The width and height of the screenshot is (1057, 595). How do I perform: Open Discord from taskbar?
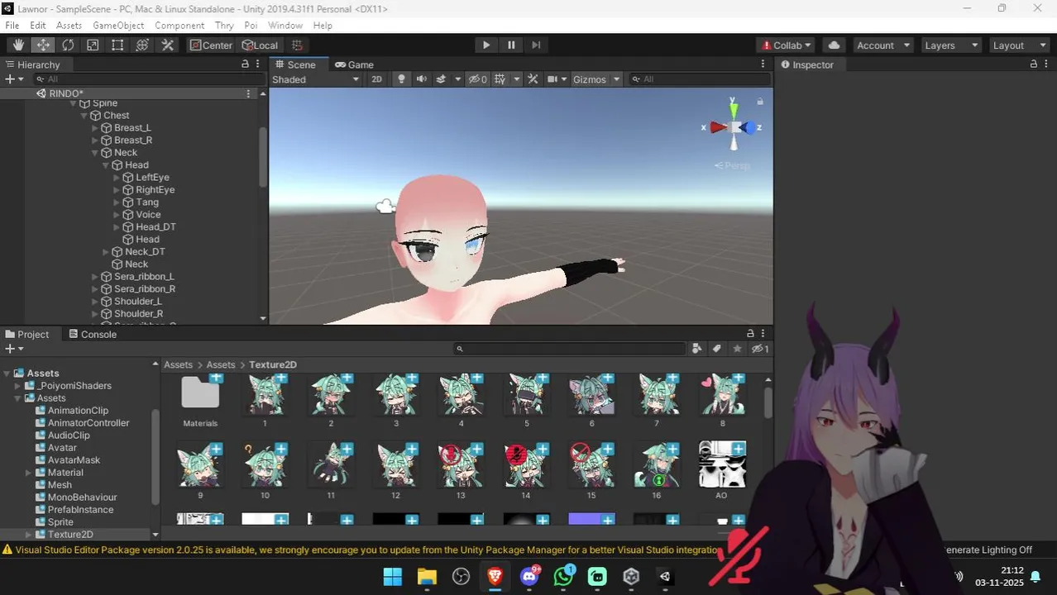click(x=529, y=577)
